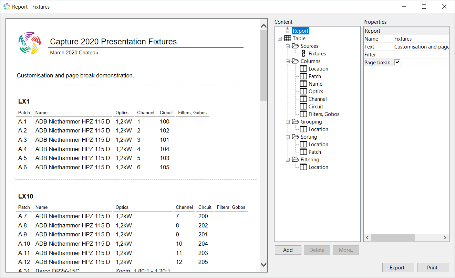Click the LX10 group heading
Viewport: 455px width, 278px height.
pos(26,196)
